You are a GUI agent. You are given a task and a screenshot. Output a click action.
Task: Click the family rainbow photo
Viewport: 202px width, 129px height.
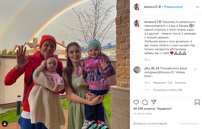click(x=65, y=64)
